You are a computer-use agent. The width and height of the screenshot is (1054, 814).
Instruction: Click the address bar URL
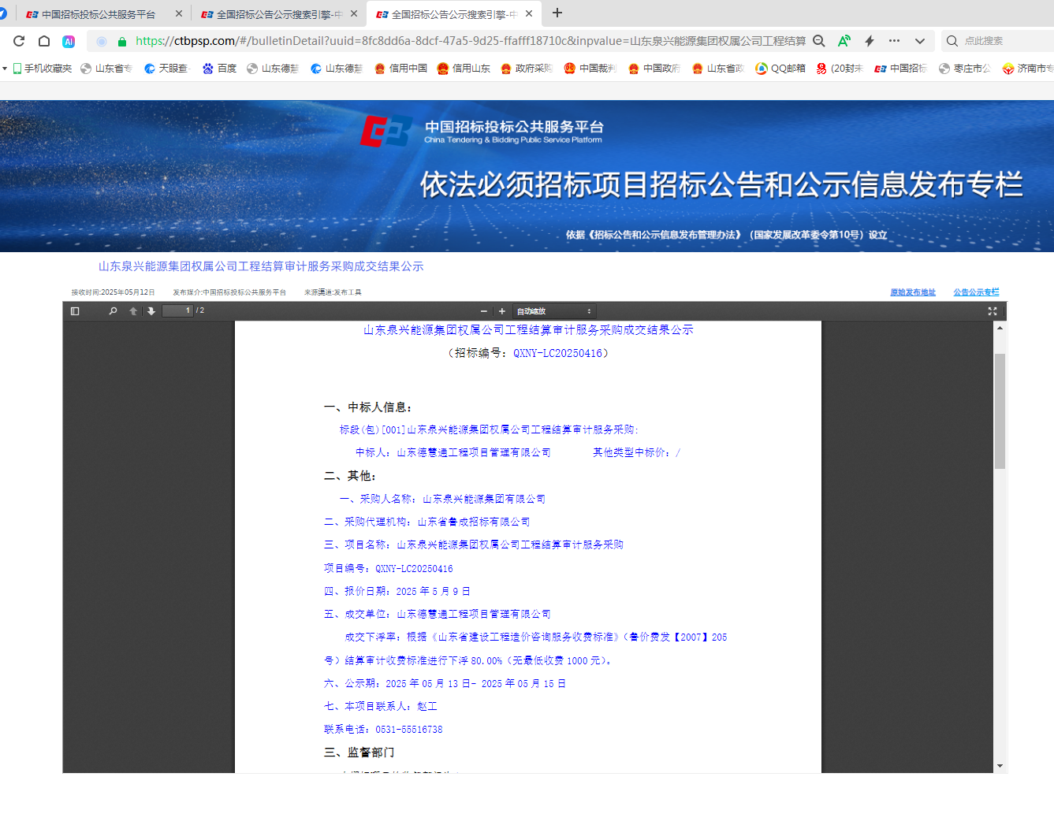click(x=470, y=41)
